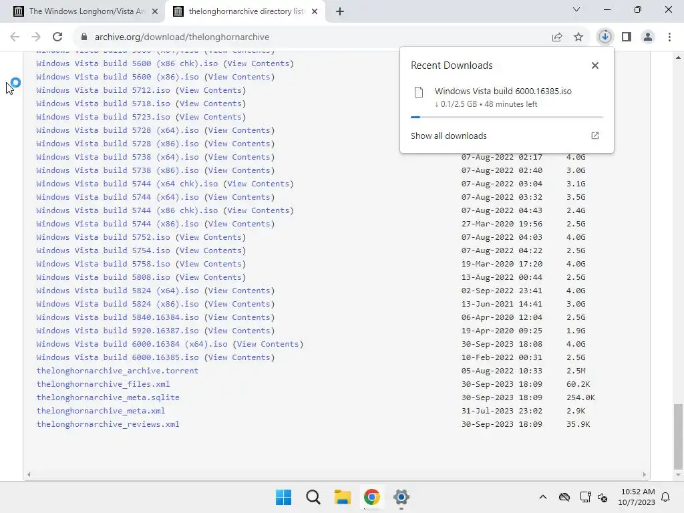The height and width of the screenshot is (513, 684).
Task: Open thelonghornarchive_meta.xml
Action: [101, 411]
